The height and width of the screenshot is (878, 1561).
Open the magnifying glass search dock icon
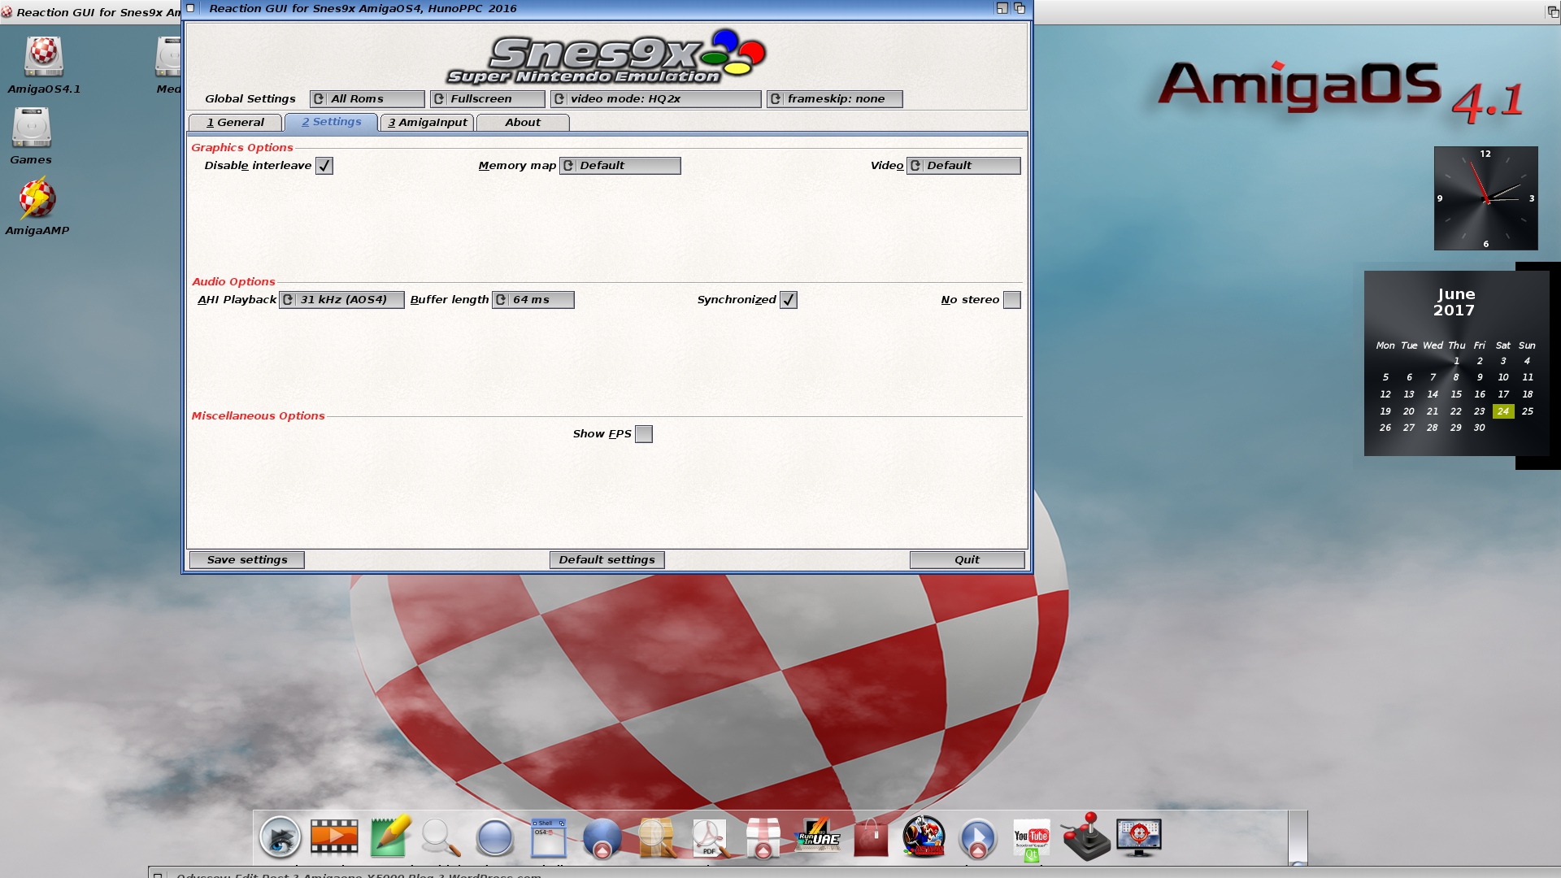tap(441, 837)
